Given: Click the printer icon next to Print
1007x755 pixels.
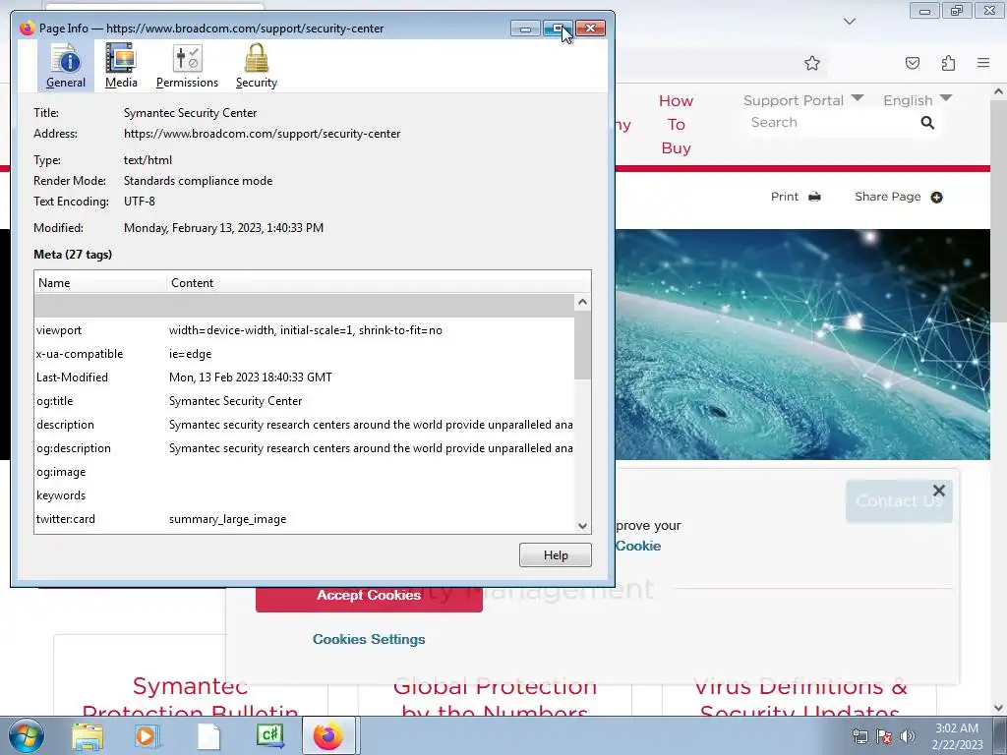Looking at the screenshot, I should pyautogui.click(x=814, y=197).
